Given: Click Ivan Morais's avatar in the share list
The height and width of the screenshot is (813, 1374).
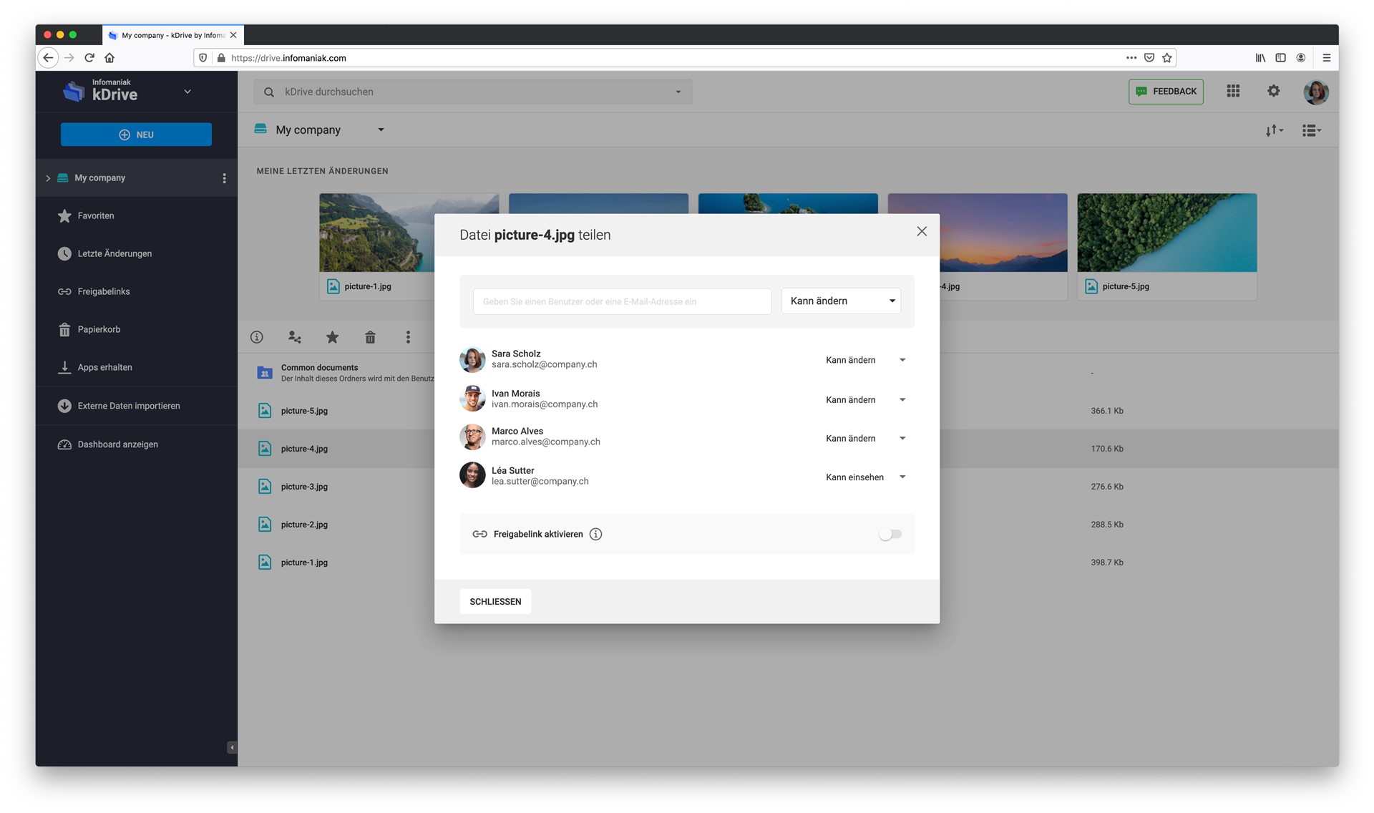Looking at the screenshot, I should point(472,399).
